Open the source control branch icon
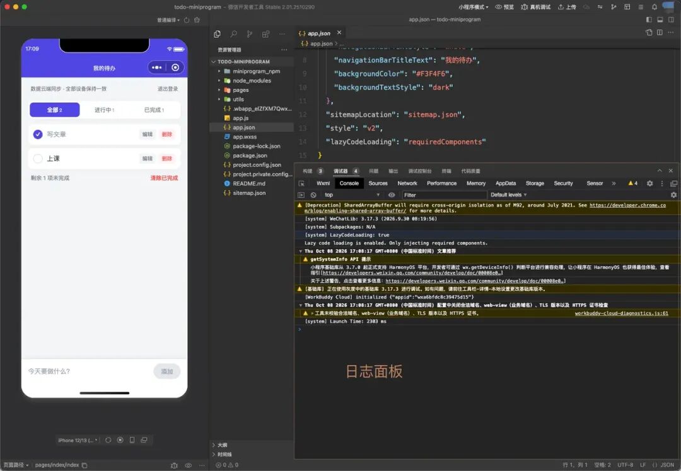This screenshot has height=471, width=681. tap(249, 34)
